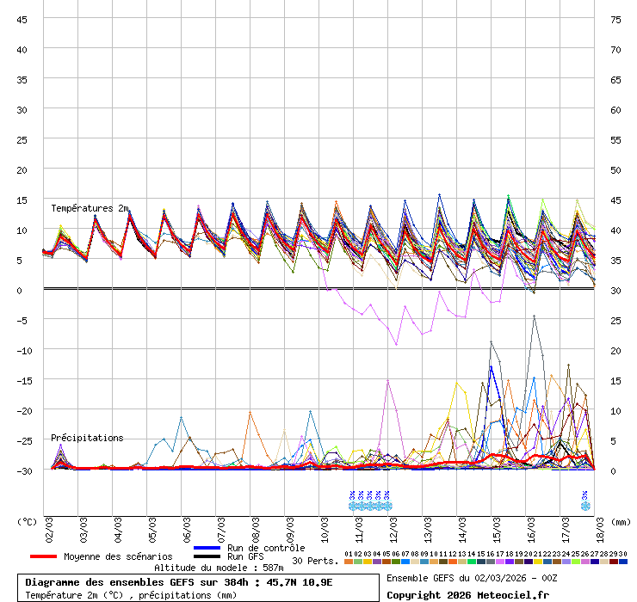Click the Copyright 2026 Meteociel.fr text
Screen dimensions: 637x602
click(467, 594)
